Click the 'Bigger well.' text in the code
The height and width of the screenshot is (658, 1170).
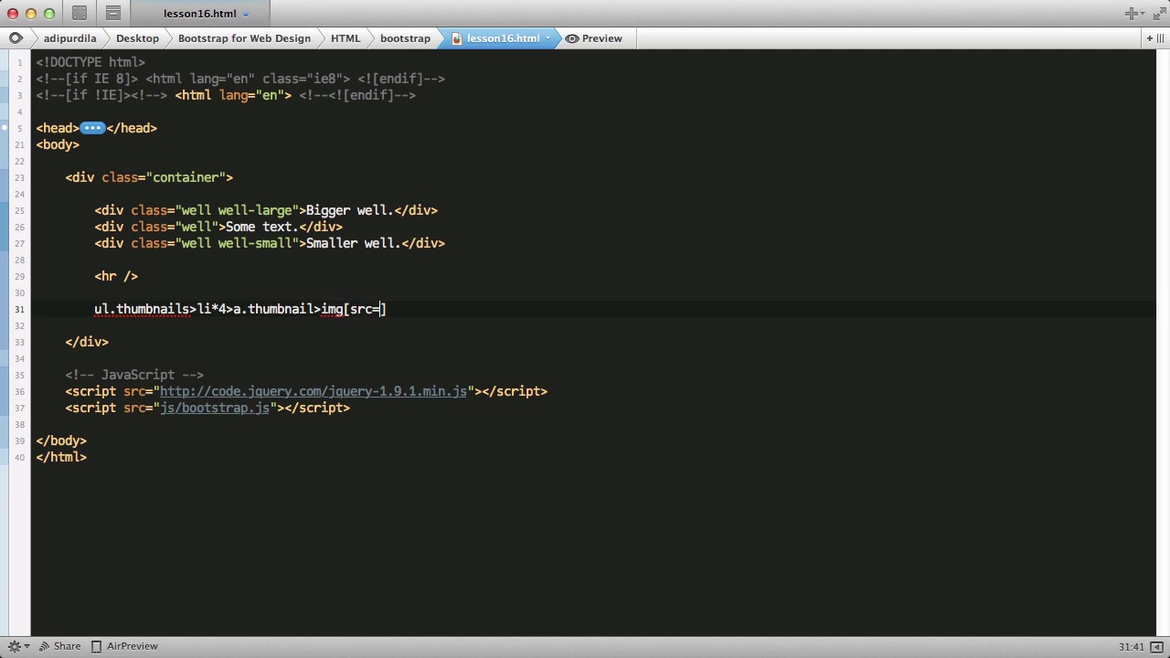pyautogui.click(x=349, y=210)
